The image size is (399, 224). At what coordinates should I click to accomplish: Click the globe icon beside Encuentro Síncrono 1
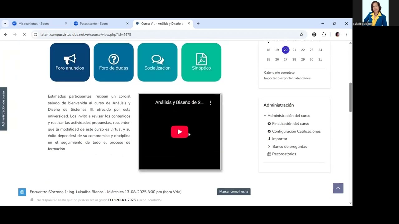coord(22,192)
